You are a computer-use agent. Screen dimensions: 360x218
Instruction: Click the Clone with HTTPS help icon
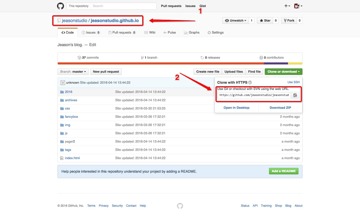pos(250,82)
